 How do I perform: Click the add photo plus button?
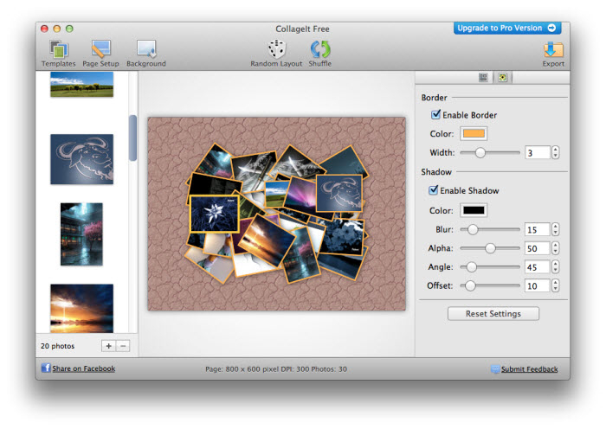[x=108, y=346]
